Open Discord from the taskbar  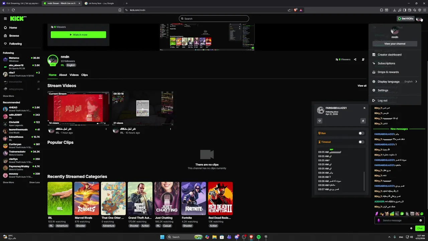click(x=236, y=237)
